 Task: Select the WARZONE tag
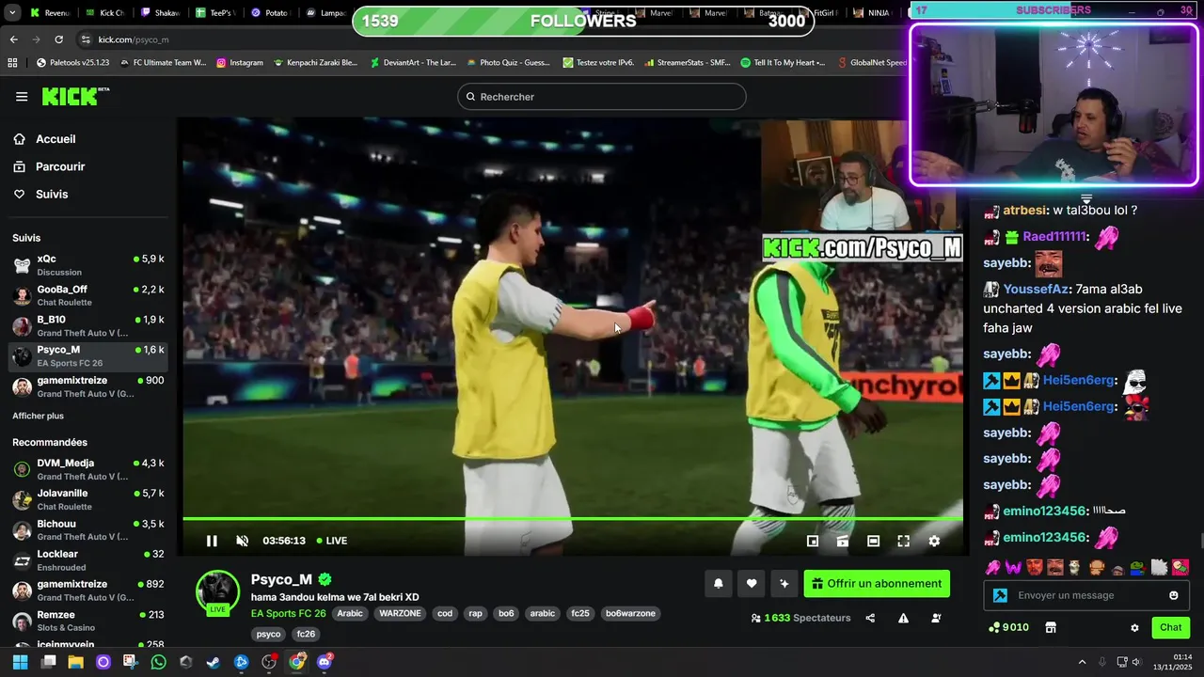click(x=401, y=613)
